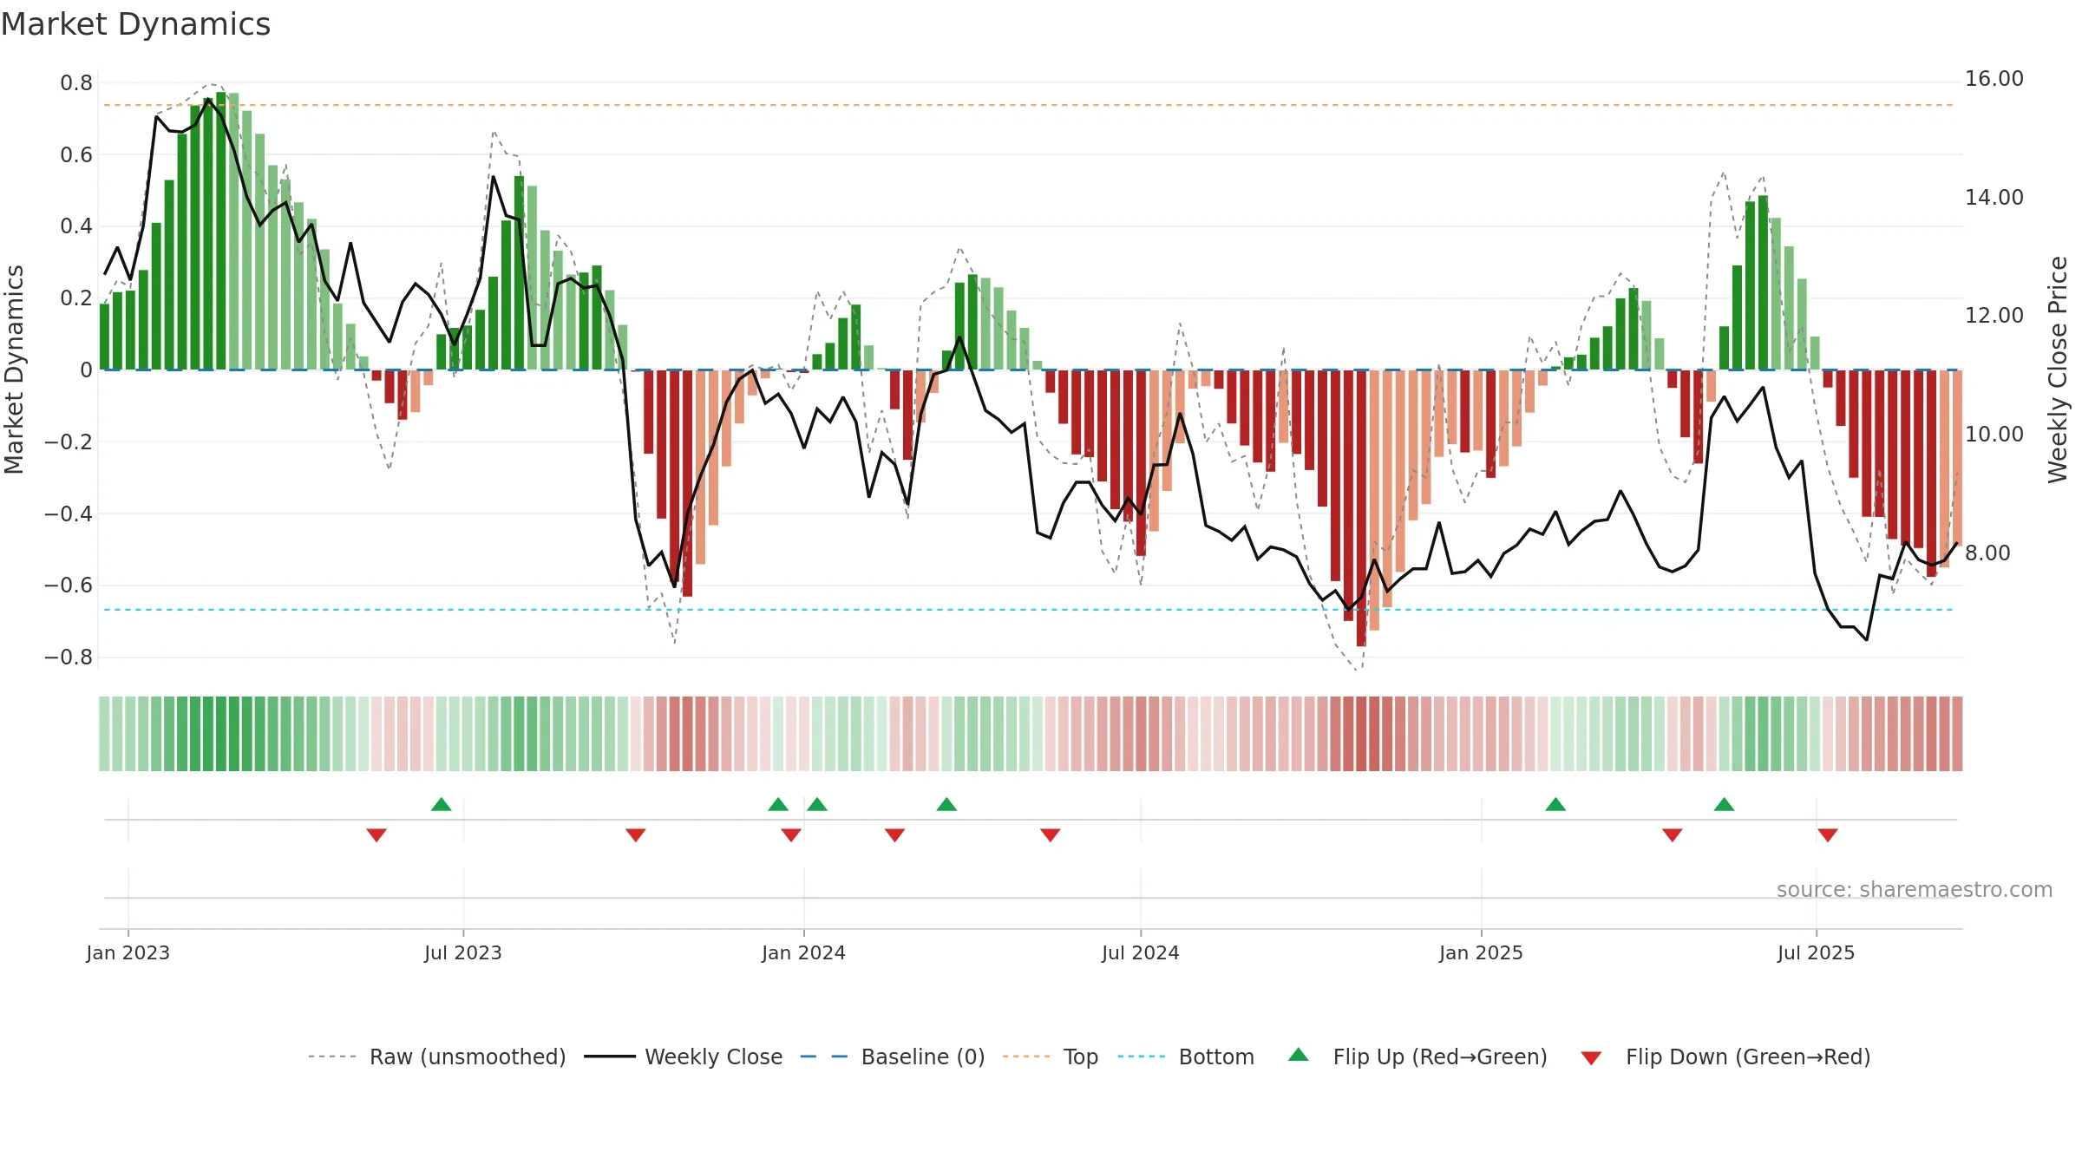This screenshot has height=1171, width=2082.
Task: Click the green flip-up marker just after Jan 2024
Action: tap(817, 804)
